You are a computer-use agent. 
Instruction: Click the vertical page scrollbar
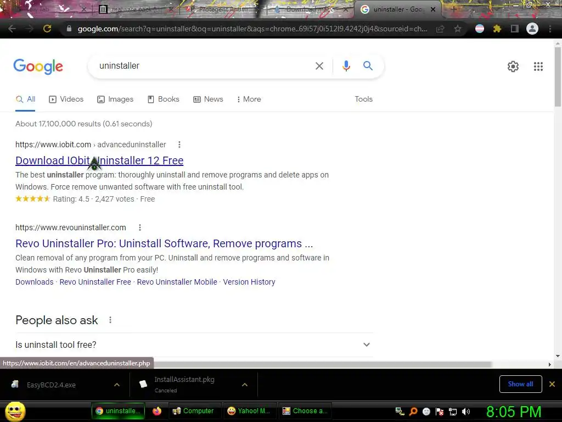(x=558, y=76)
